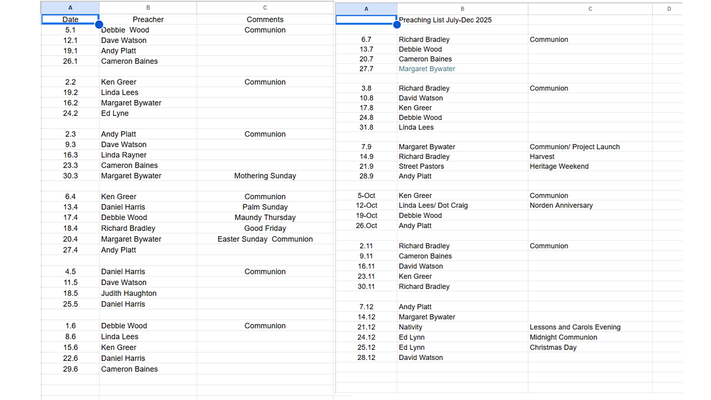Click Debbie Wood in the 19-Oct row
Screen dimensions: 711x400
point(462,216)
